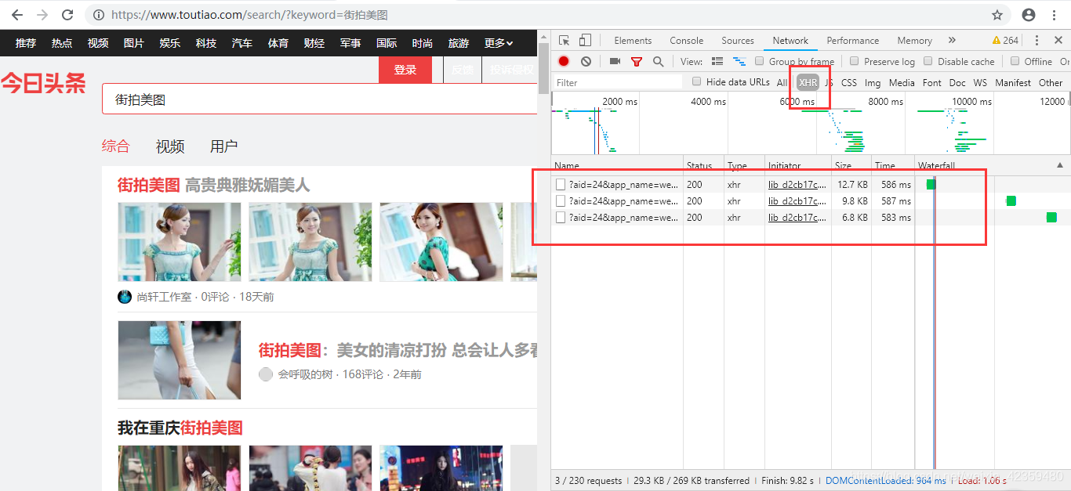This screenshot has width=1071, height=491.
Task: Open article 街拍美图 高贵典雅妩媚美人
Action: [x=214, y=185]
